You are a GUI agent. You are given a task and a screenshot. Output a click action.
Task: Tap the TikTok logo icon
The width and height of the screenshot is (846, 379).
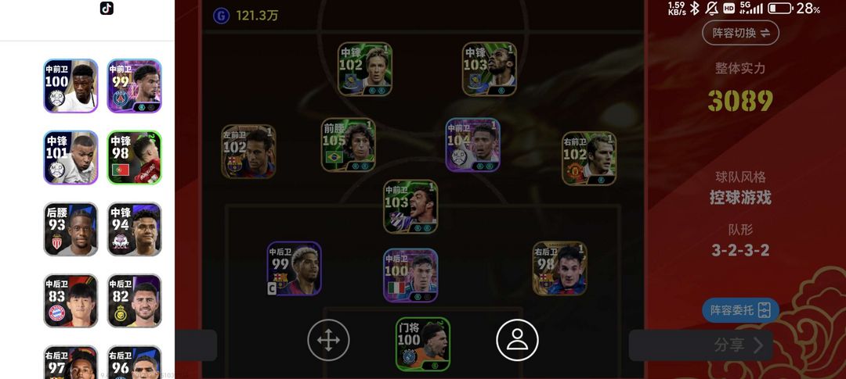pyautogui.click(x=107, y=8)
